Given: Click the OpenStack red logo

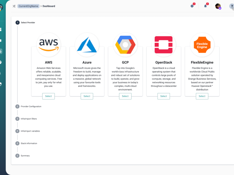Looking at the screenshot, I should (x=164, y=44).
